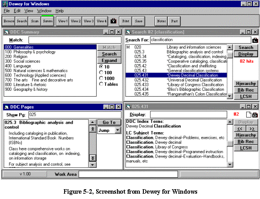This screenshot has height=199, width=260.
Task: Click Bib Rec button in Search #2 window
Action: 246,90
